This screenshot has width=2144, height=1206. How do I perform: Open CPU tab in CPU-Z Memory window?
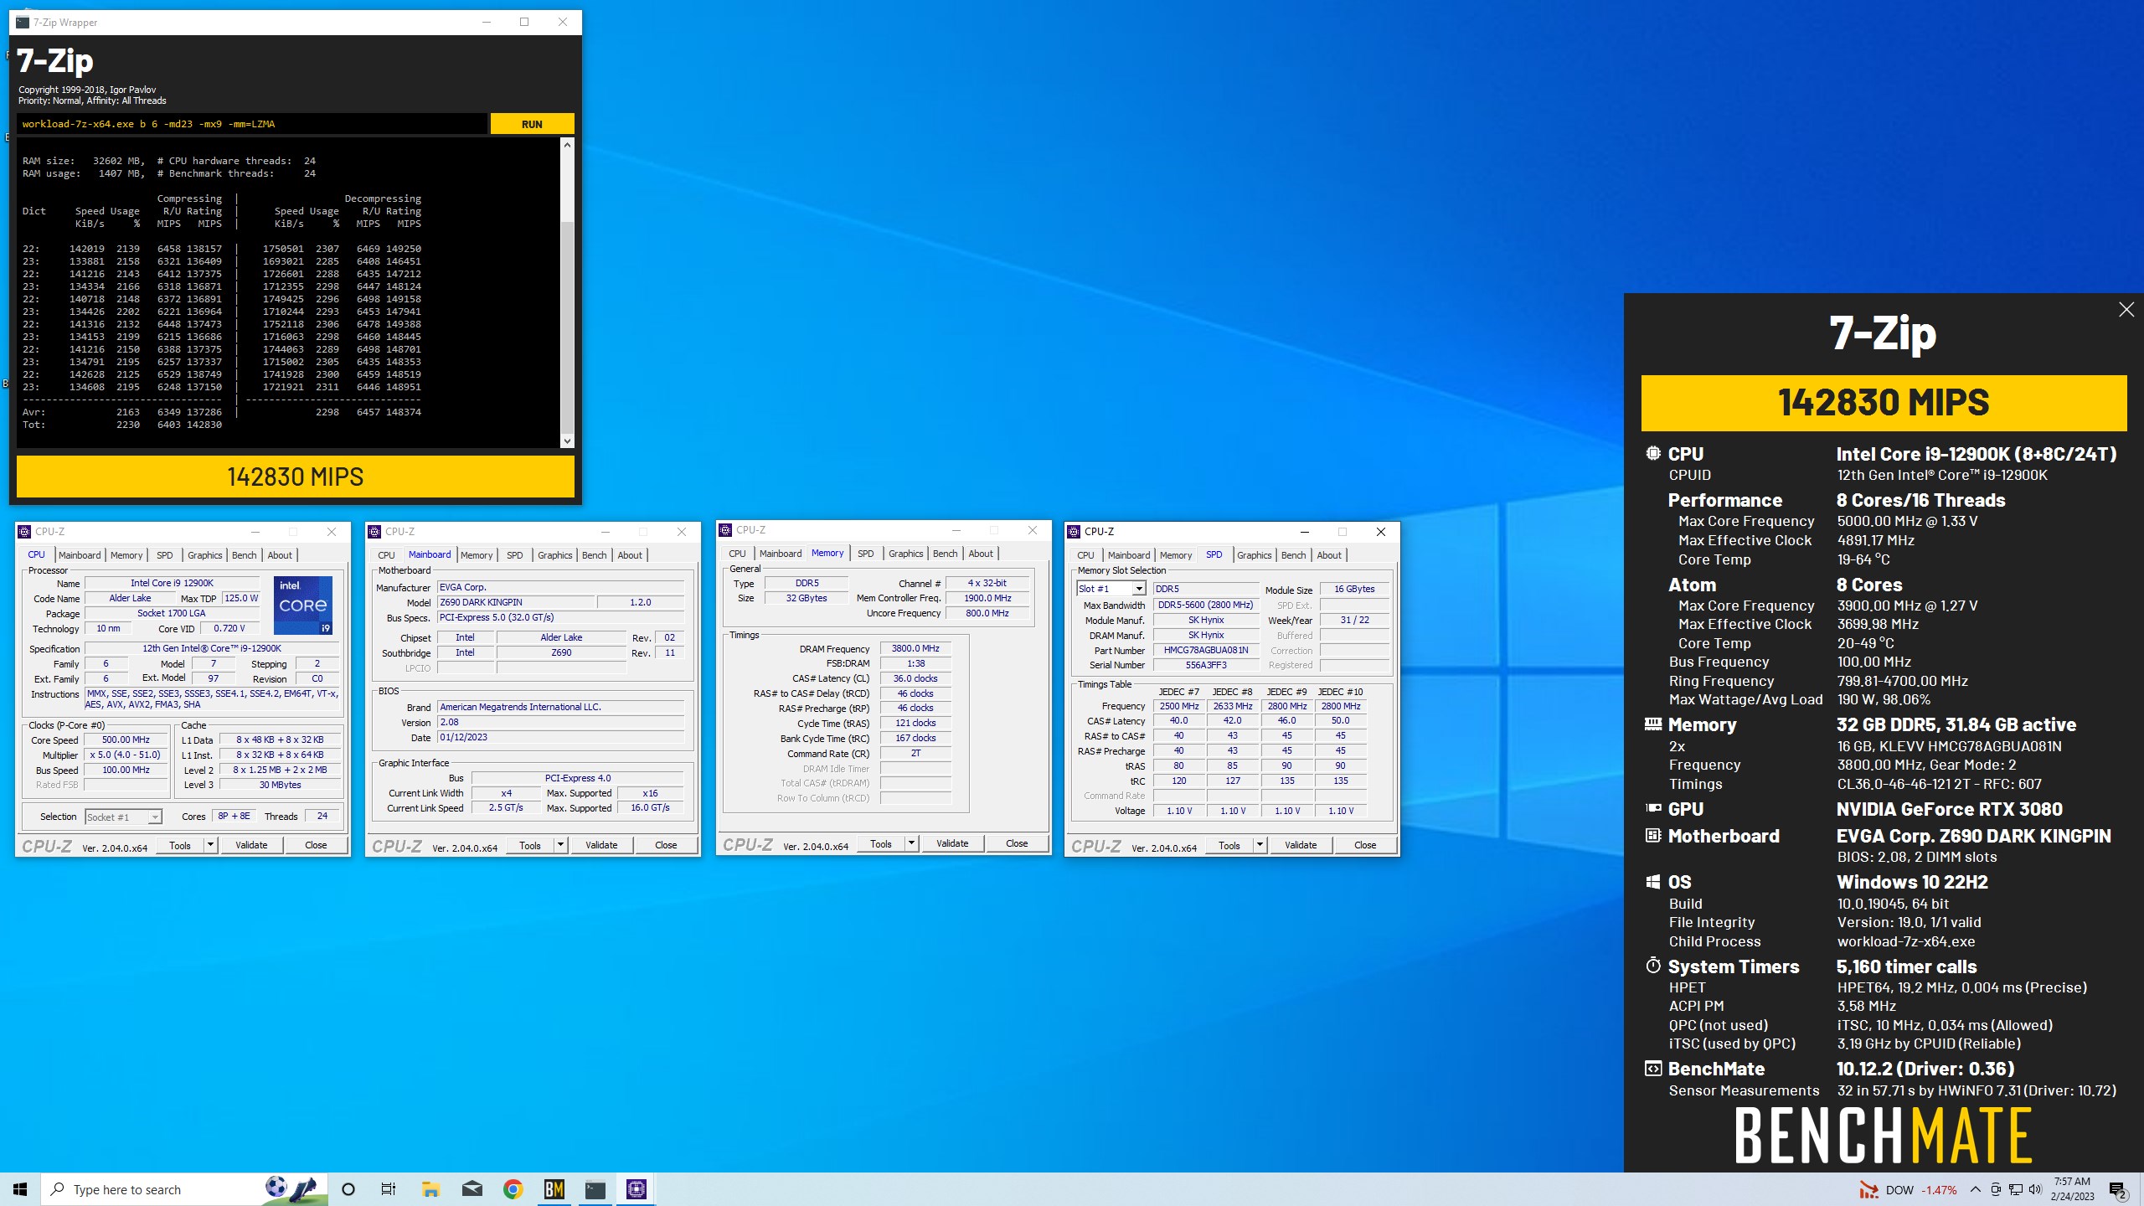pyautogui.click(x=737, y=554)
